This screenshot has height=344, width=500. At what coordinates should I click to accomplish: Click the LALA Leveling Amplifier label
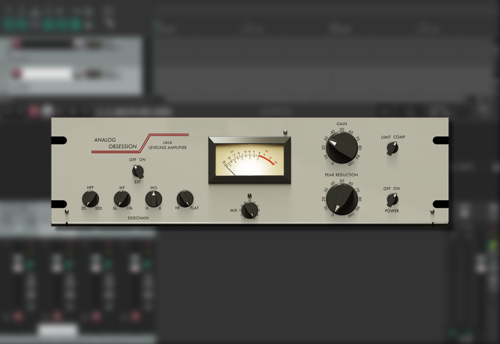coord(168,145)
